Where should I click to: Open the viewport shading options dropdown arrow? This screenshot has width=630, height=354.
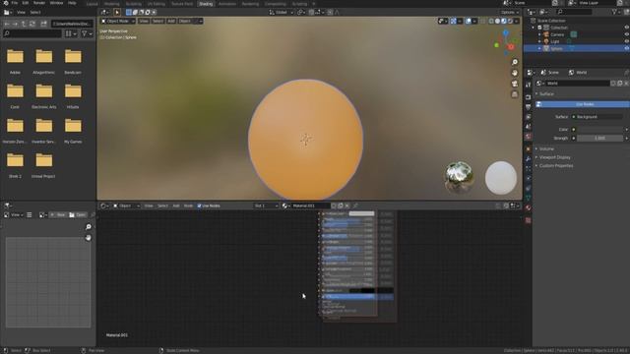point(516,21)
